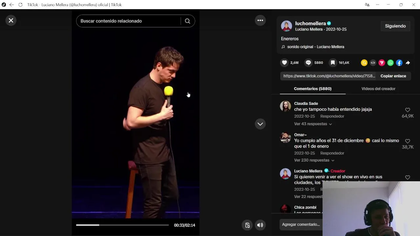Open the translate icon in title bar
Viewport: 420px width, 236px height.
click(367, 5)
